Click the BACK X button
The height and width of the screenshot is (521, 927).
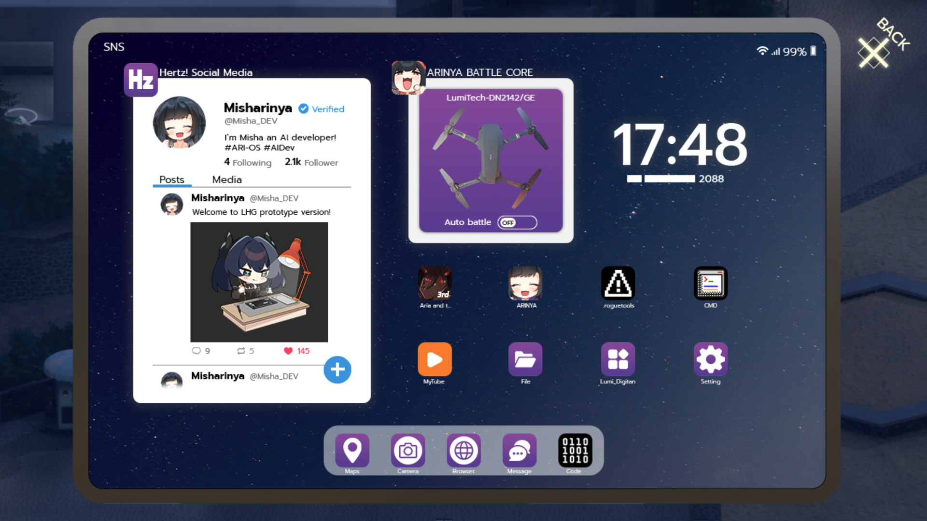[873, 53]
